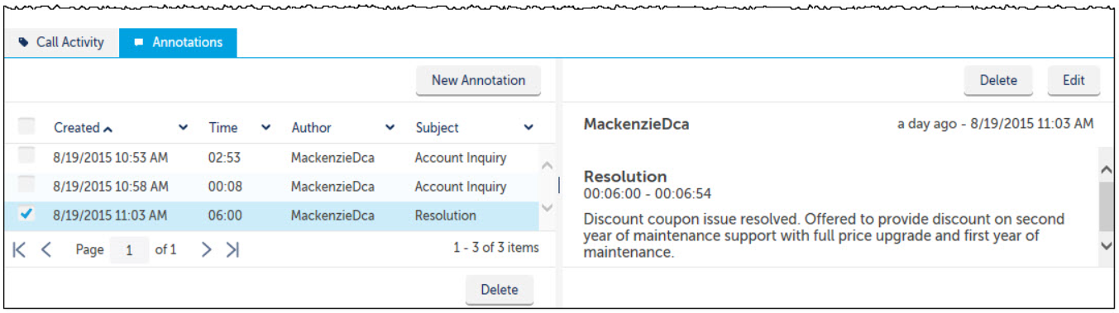Select the Annotations tab
1119x313 pixels.
click(178, 42)
